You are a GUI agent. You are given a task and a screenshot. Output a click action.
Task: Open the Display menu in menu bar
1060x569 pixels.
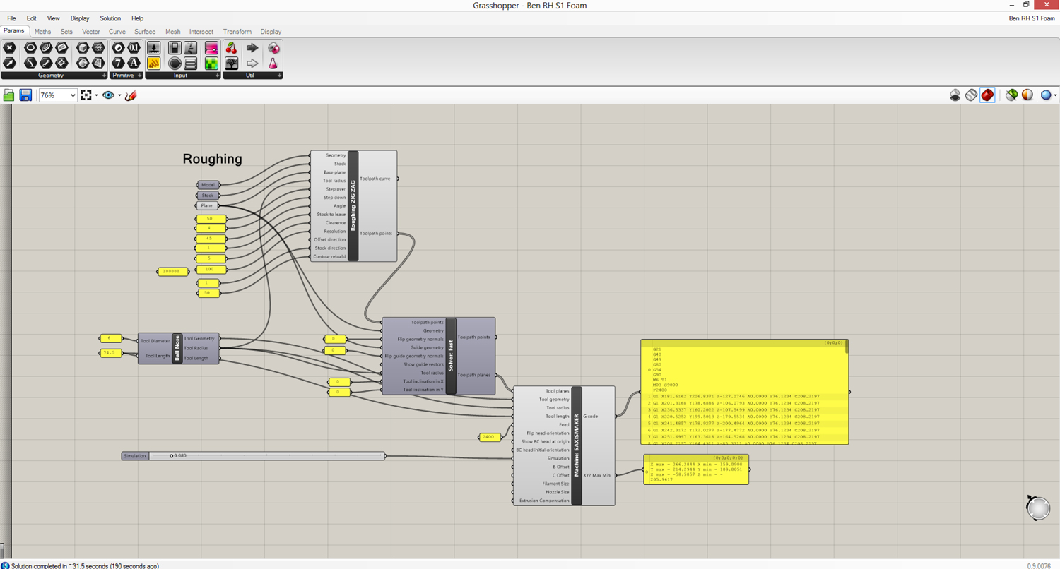point(80,18)
